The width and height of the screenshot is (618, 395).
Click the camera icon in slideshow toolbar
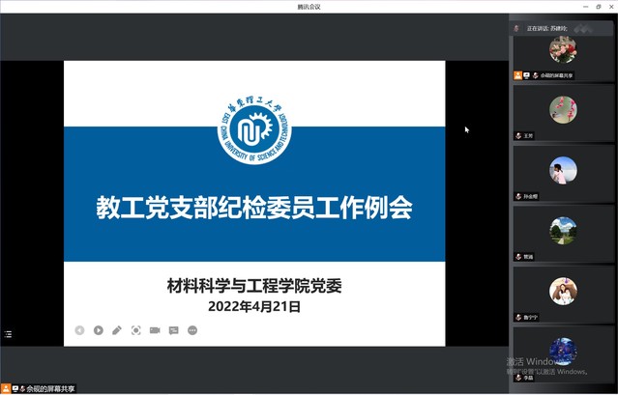155,330
